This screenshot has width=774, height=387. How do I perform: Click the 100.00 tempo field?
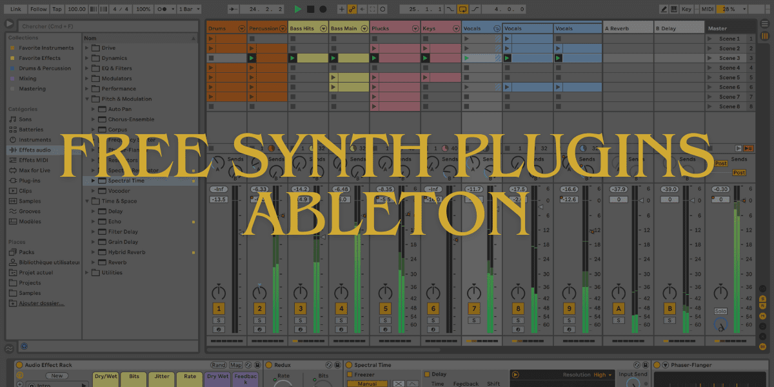(x=76, y=10)
